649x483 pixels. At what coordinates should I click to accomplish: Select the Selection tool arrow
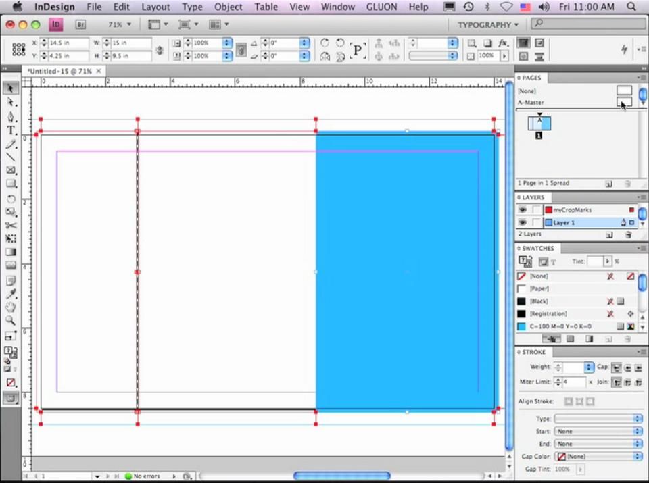[x=11, y=88]
